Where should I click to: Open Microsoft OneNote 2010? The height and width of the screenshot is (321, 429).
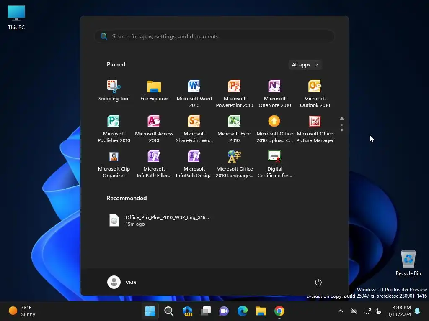(275, 94)
